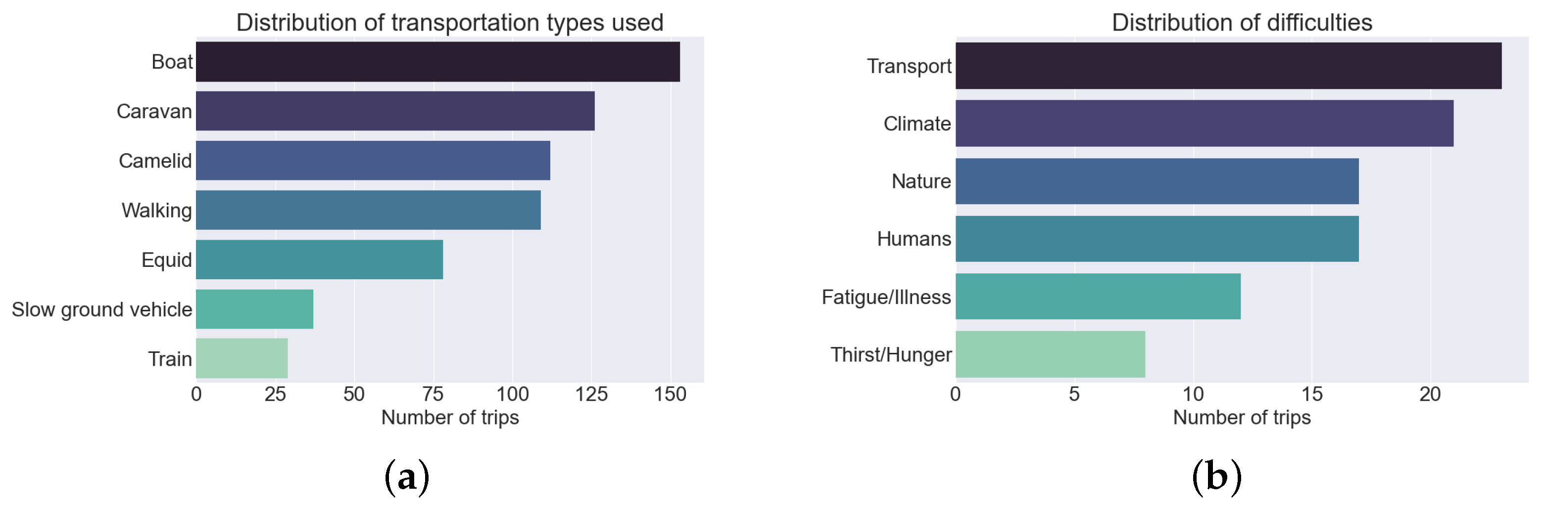Select the Caravan bar
The height and width of the screenshot is (509, 1544).
(395, 111)
